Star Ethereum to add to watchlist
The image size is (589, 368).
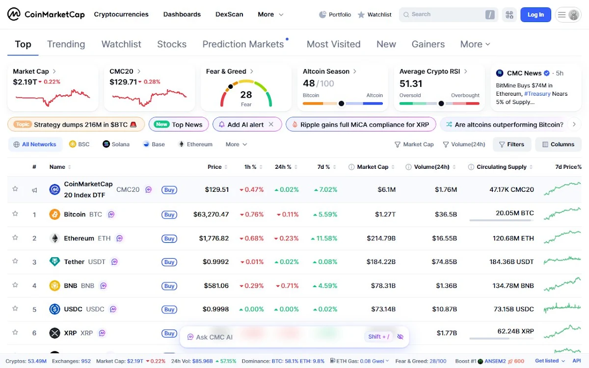coord(15,237)
